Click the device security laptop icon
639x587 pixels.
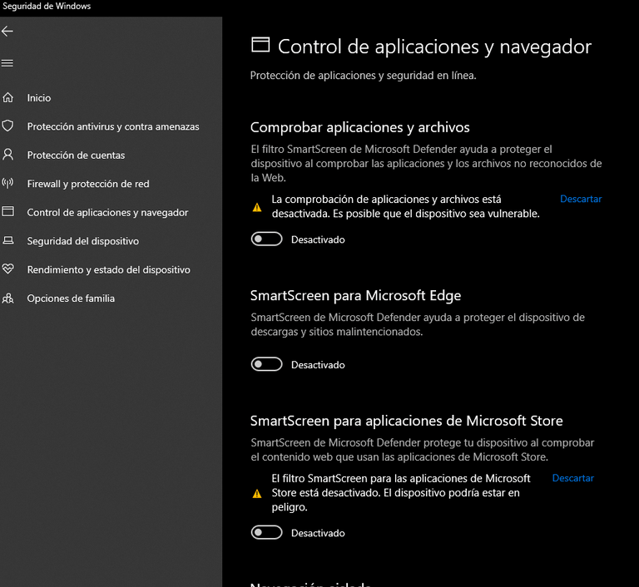(8, 241)
